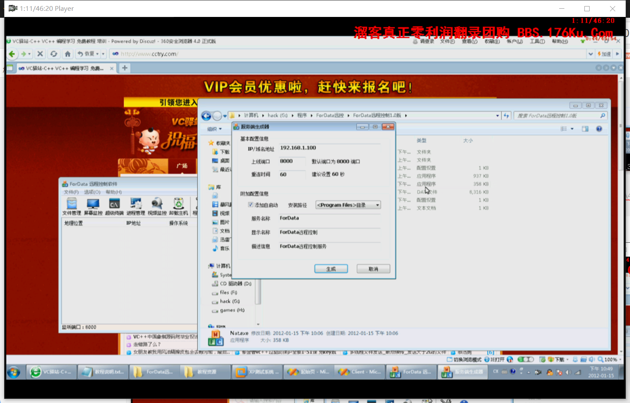Open browser address bar dropdown arrow
This screenshot has width=630, height=403.
tap(590, 54)
